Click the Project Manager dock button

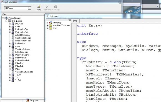(x=120, y=2)
